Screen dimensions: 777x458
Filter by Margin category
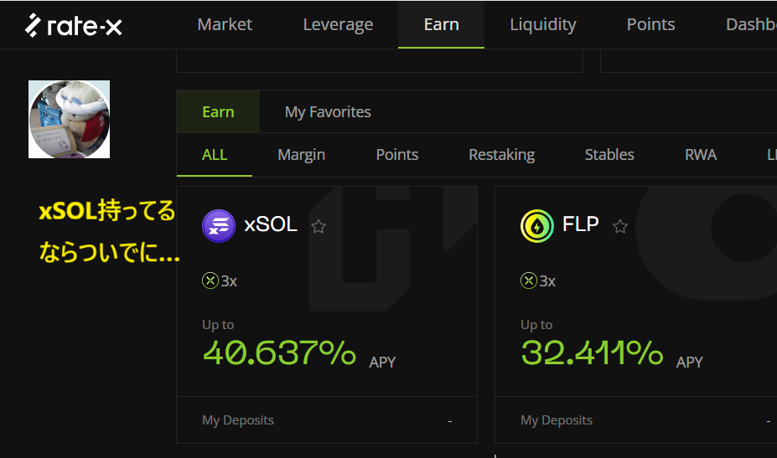point(301,155)
